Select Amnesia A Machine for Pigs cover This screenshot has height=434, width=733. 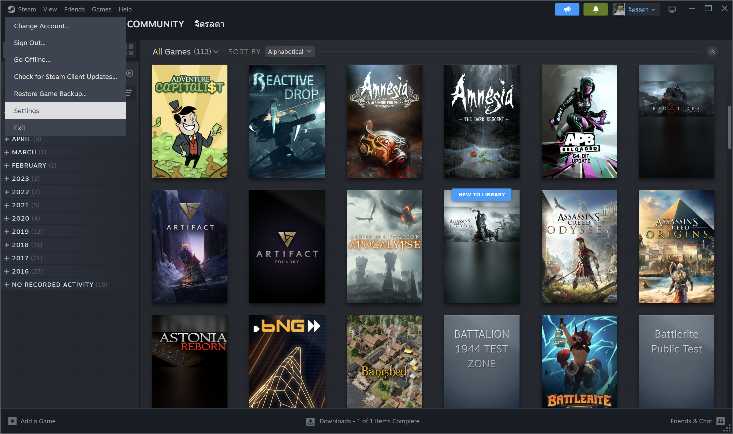pyautogui.click(x=384, y=121)
